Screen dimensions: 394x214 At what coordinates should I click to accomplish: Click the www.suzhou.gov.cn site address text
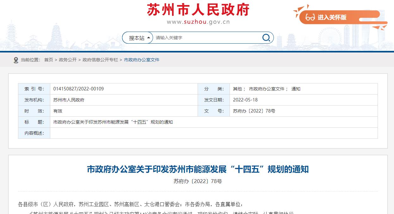(198, 22)
